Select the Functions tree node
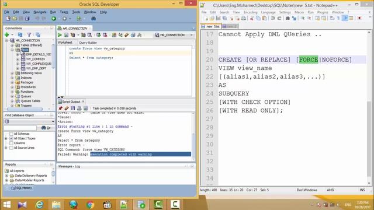The image size is (374, 210). coord(27,92)
